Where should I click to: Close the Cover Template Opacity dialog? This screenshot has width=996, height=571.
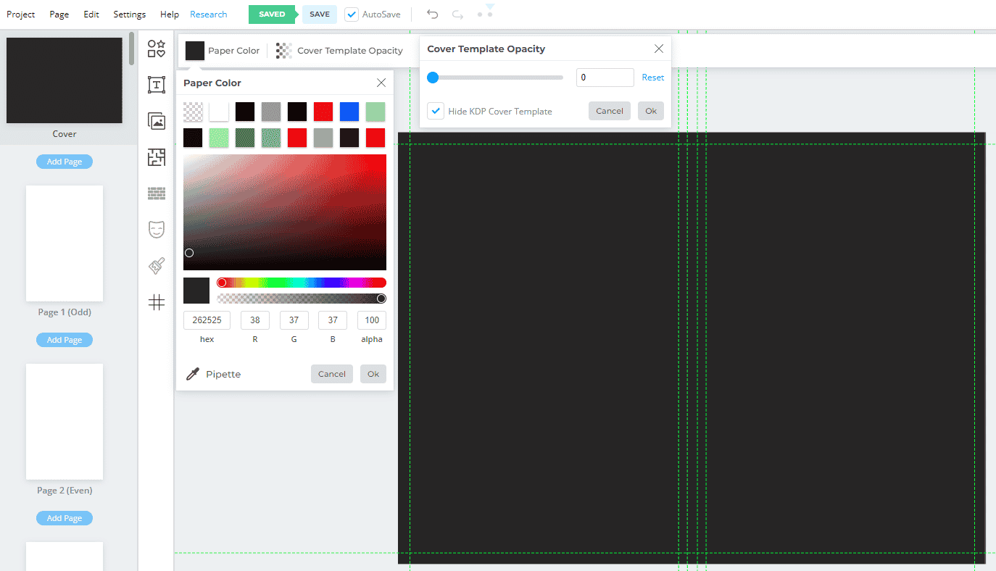[659, 49]
